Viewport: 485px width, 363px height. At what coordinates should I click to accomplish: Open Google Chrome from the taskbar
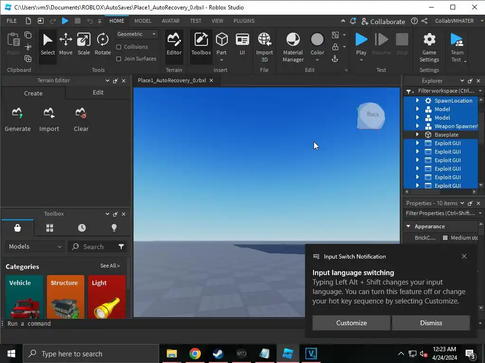pyautogui.click(x=195, y=354)
